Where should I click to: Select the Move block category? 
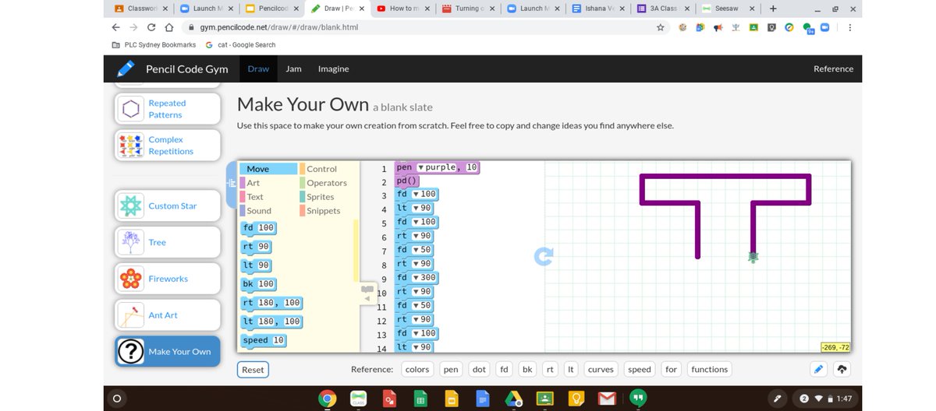tap(268, 169)
